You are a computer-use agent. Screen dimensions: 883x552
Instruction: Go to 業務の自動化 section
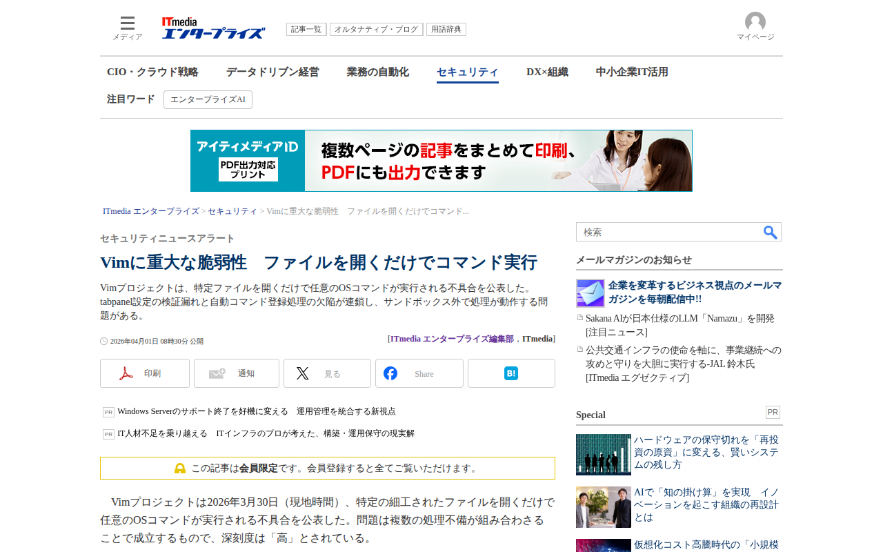[x=378, y=72]
